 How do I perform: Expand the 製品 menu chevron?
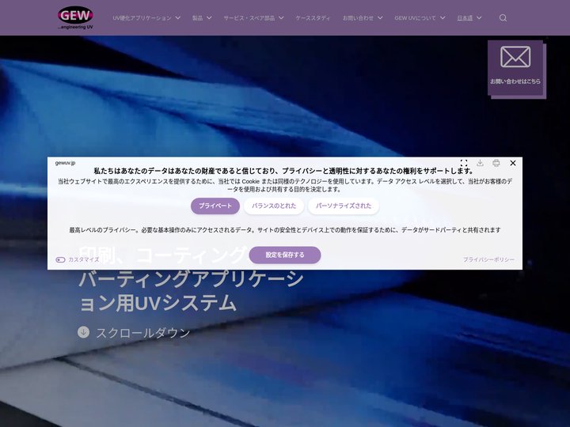[x=209, y=17]
